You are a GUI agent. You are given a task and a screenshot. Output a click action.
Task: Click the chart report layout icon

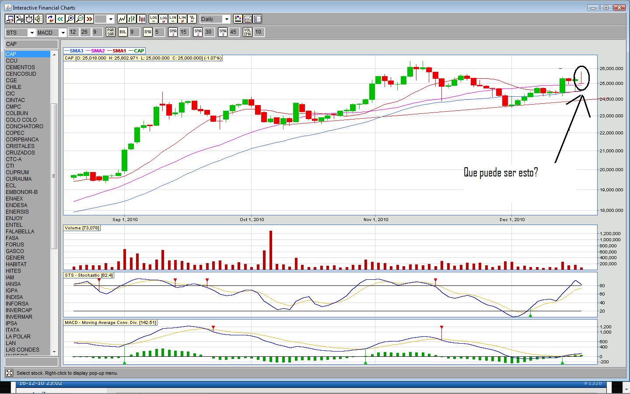point(257,19)
